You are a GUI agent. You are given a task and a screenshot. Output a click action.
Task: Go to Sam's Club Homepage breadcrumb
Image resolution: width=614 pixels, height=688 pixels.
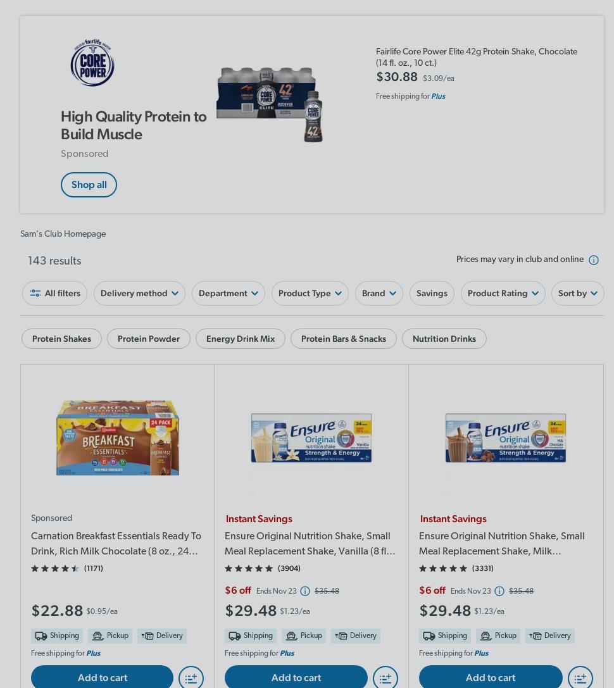pyautogui.click(x=63, y=234)
